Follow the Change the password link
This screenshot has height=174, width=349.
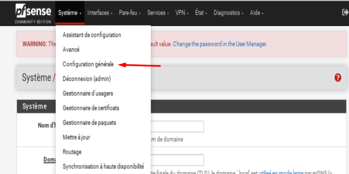click(x=219, y=44)
